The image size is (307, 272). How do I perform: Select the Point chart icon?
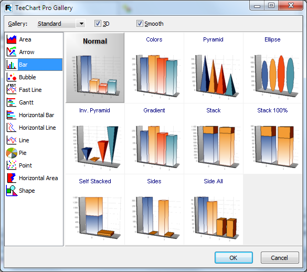12,165
